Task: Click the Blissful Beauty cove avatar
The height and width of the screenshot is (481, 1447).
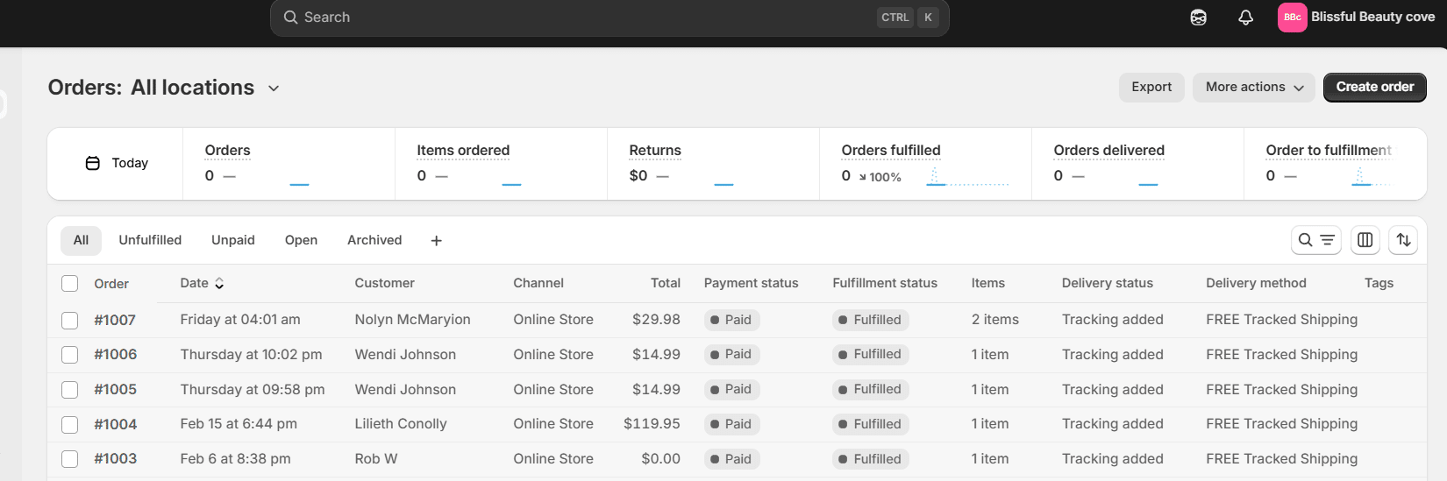Action: point(1292,18)
